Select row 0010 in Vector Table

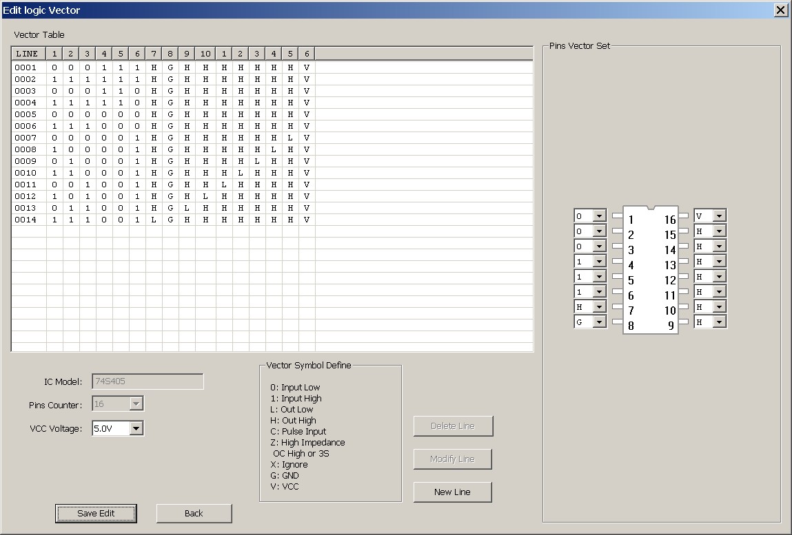[x=26, y=173]
